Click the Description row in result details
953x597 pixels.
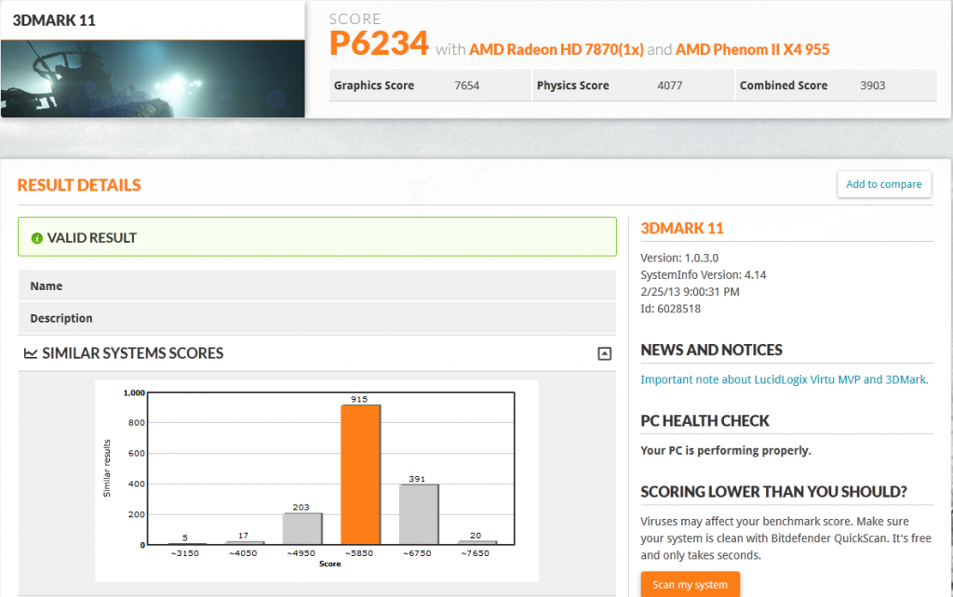pos(316,318)
